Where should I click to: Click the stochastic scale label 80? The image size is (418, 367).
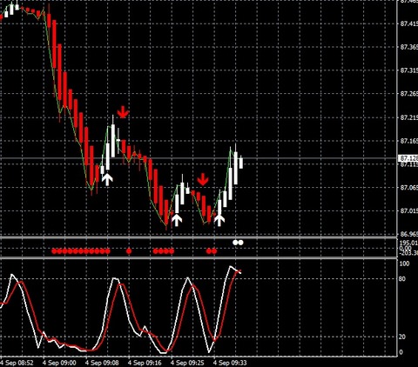(402, 279)
